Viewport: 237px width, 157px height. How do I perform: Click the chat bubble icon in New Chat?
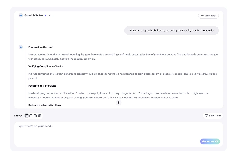(206, 116)
